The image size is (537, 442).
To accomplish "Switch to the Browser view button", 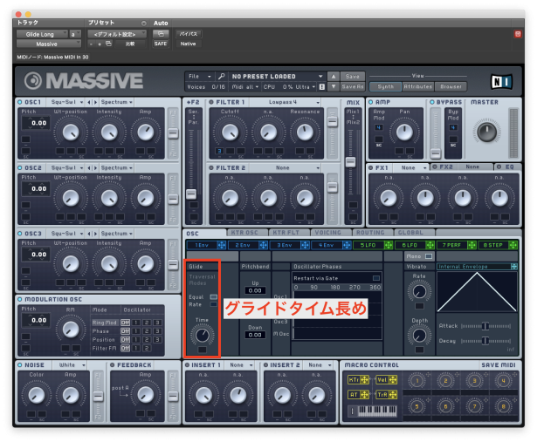I will pos(452,86).
